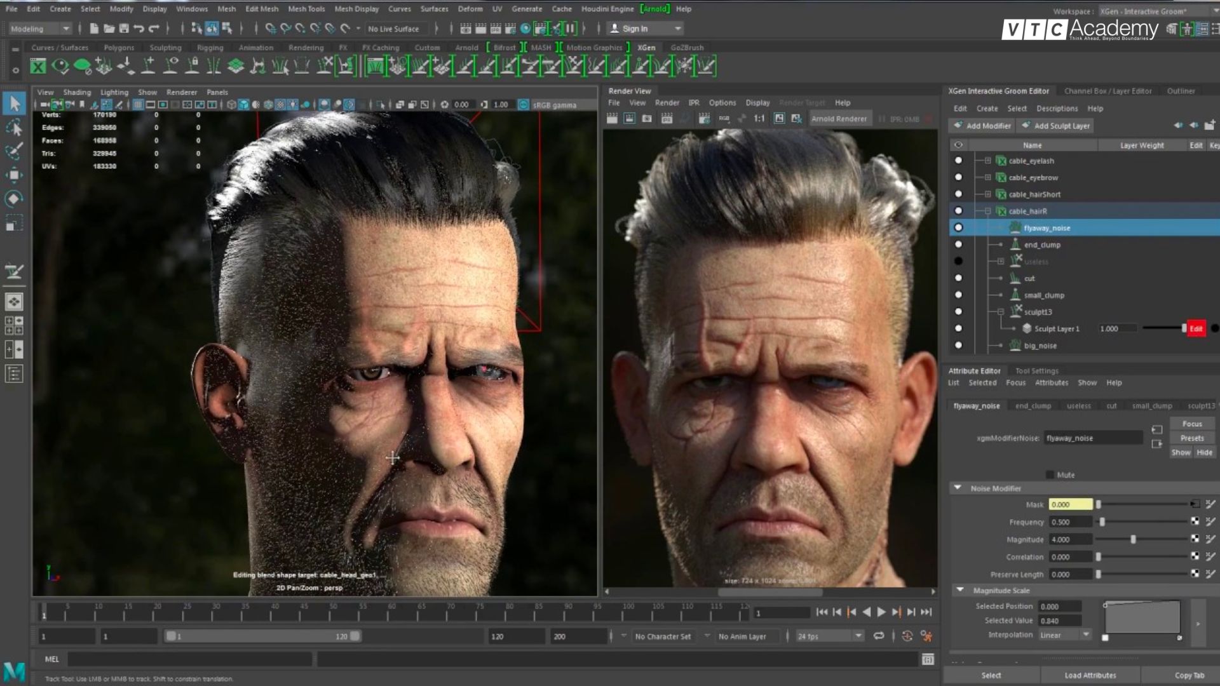Click the Add Sculpt Layer button
The width and height of the screenshot is (1220, 686).
tap(1055, 125)
